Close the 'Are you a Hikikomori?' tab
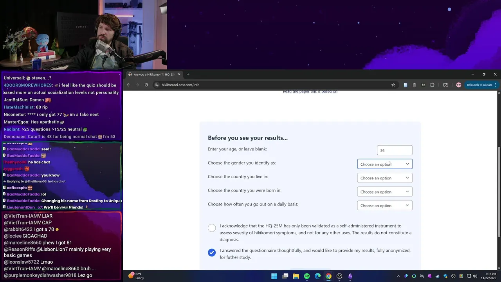The width and height of the screenshot is (501, 282). (x=179, y=74)
